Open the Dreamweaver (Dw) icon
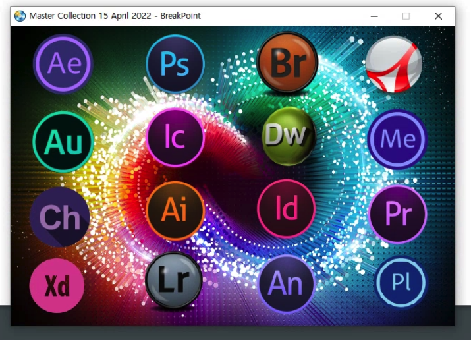The width and height of the screenshot is (471, 340). (x=289, y=136)
